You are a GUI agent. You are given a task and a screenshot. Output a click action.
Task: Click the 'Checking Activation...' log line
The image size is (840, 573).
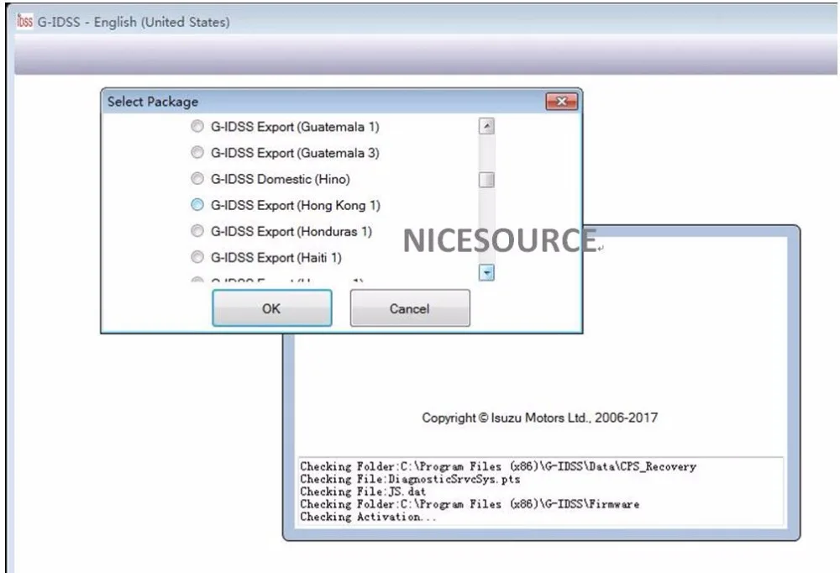pyautogui.click(x=369, y=517)
